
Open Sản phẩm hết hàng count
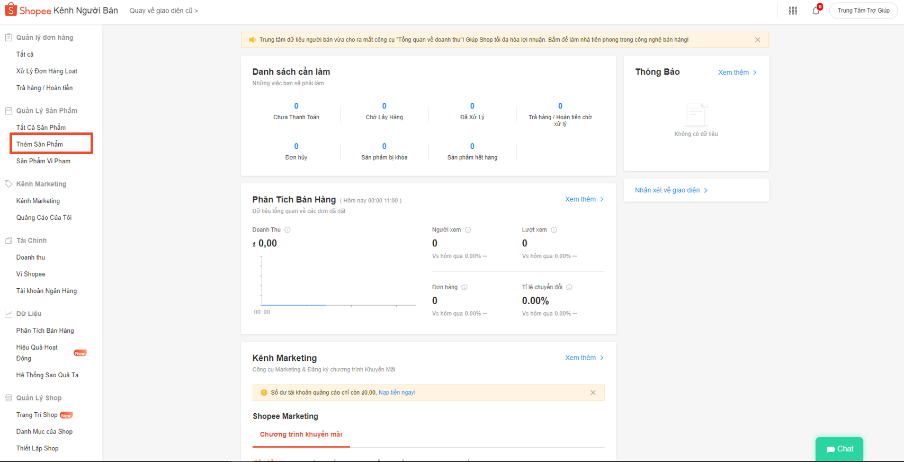tap(472, 146)
